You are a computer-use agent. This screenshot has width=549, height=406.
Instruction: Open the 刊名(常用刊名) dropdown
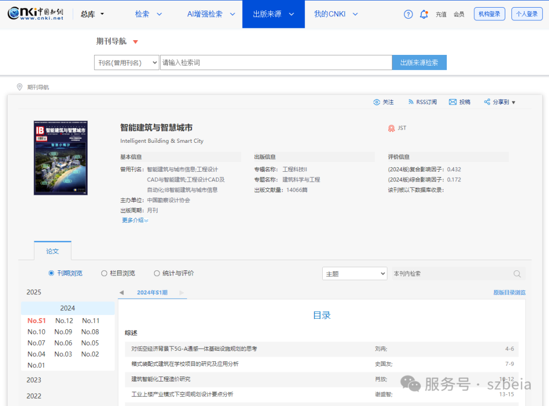click(127, 62)
